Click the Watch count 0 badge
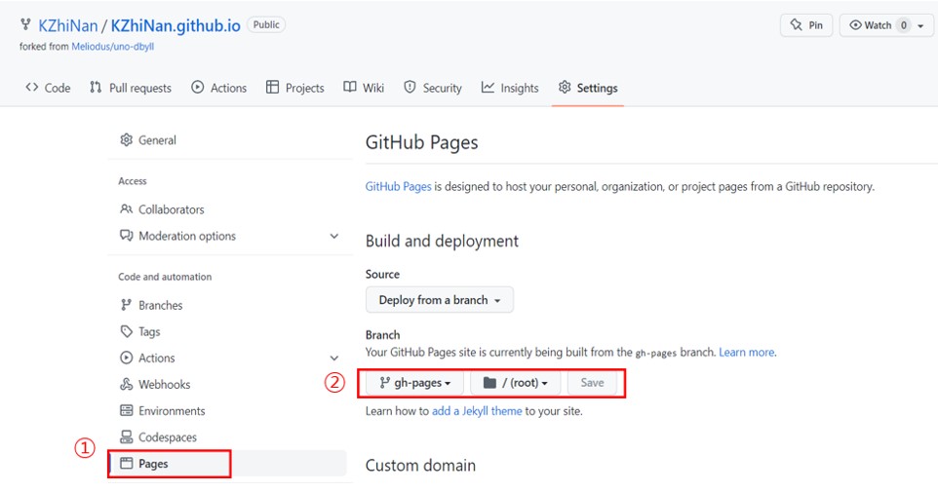Image resolution: width=938 pixels, height=492 pixels. point(903,25)
